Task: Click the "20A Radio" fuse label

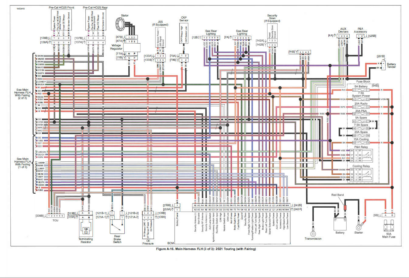Action: tap(361, 104)
